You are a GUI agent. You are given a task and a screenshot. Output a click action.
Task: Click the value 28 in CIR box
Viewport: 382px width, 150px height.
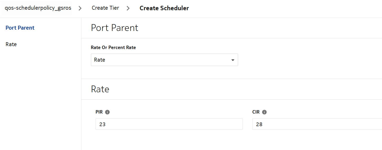click(x=259, y=124)
